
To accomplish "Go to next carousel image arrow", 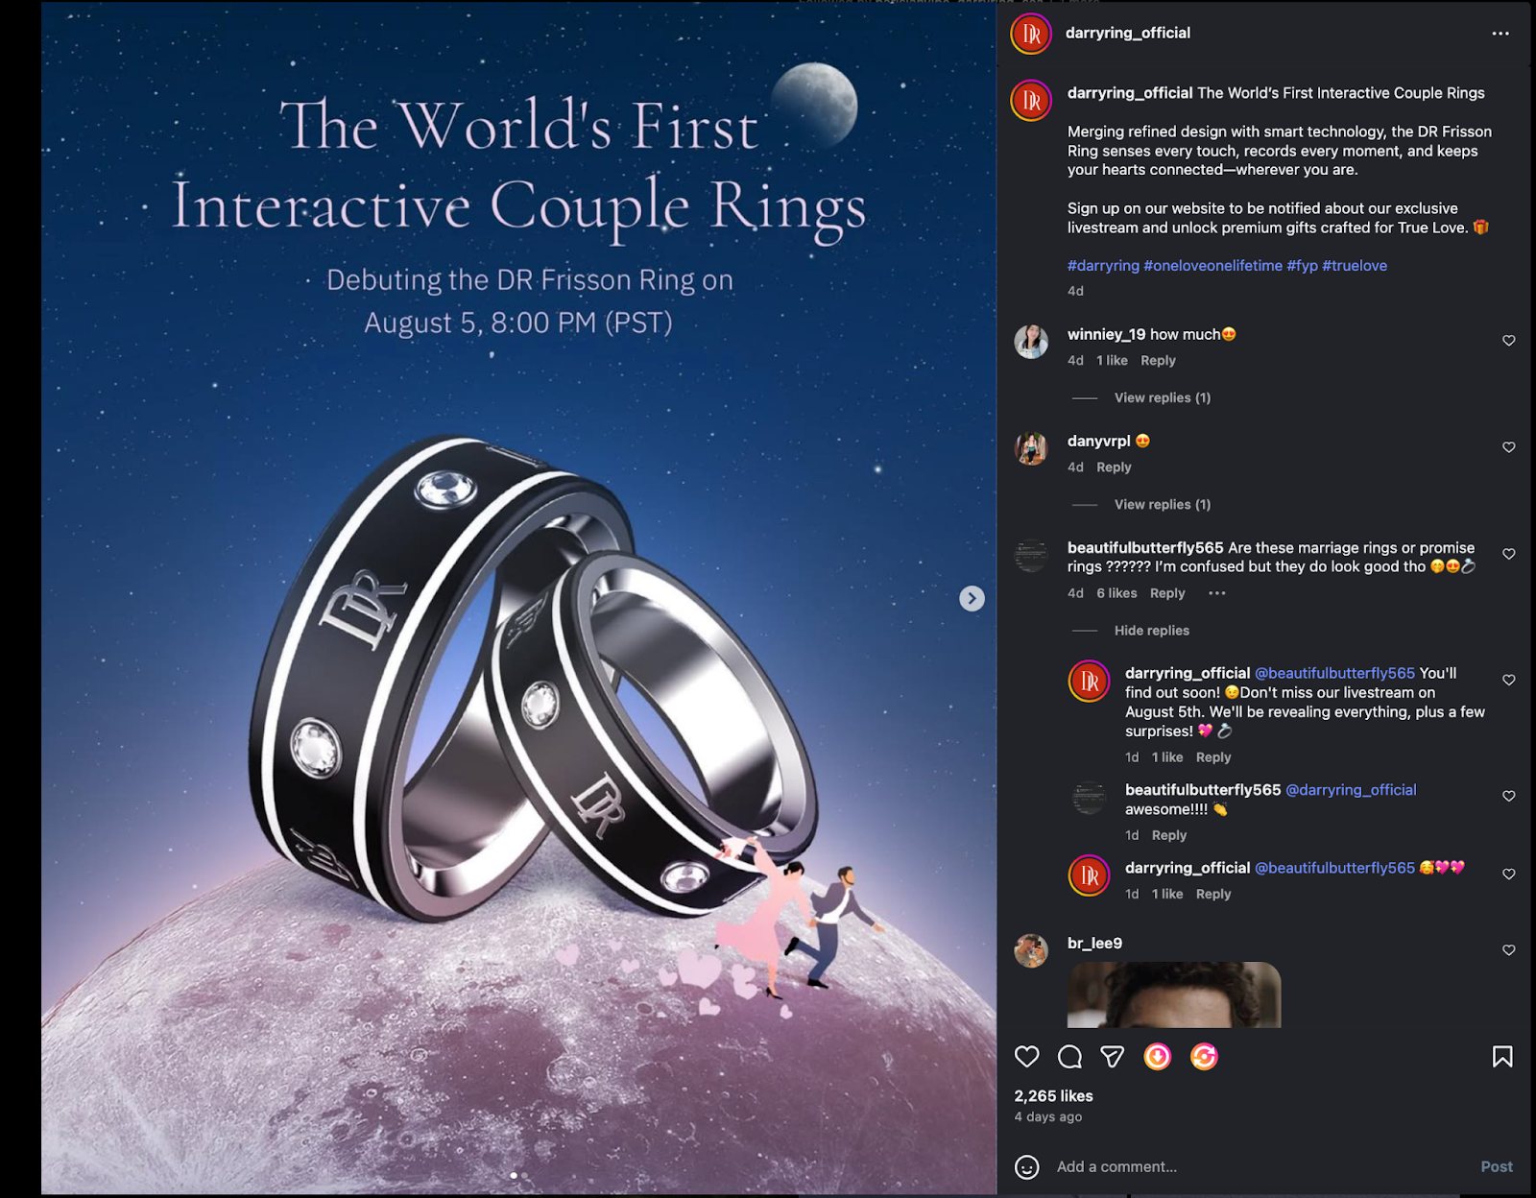I will coord(972,599).
